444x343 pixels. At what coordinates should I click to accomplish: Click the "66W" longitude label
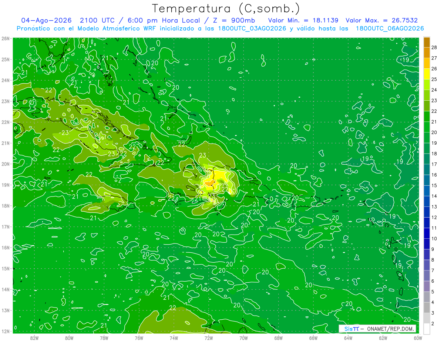tap(313, 337)
